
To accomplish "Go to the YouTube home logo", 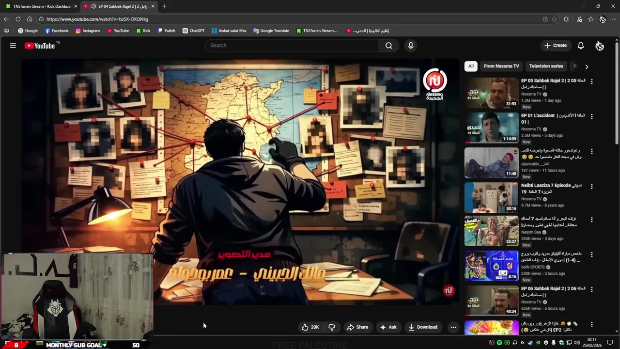I will (x=42, y=46).
